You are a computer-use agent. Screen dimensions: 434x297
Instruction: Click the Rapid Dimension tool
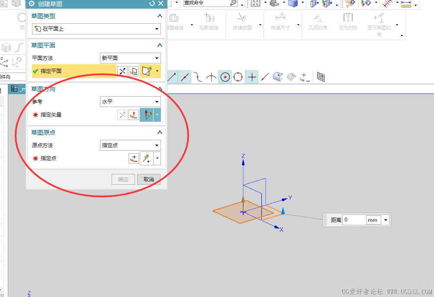pyautogui.click(x=280, y=21)
